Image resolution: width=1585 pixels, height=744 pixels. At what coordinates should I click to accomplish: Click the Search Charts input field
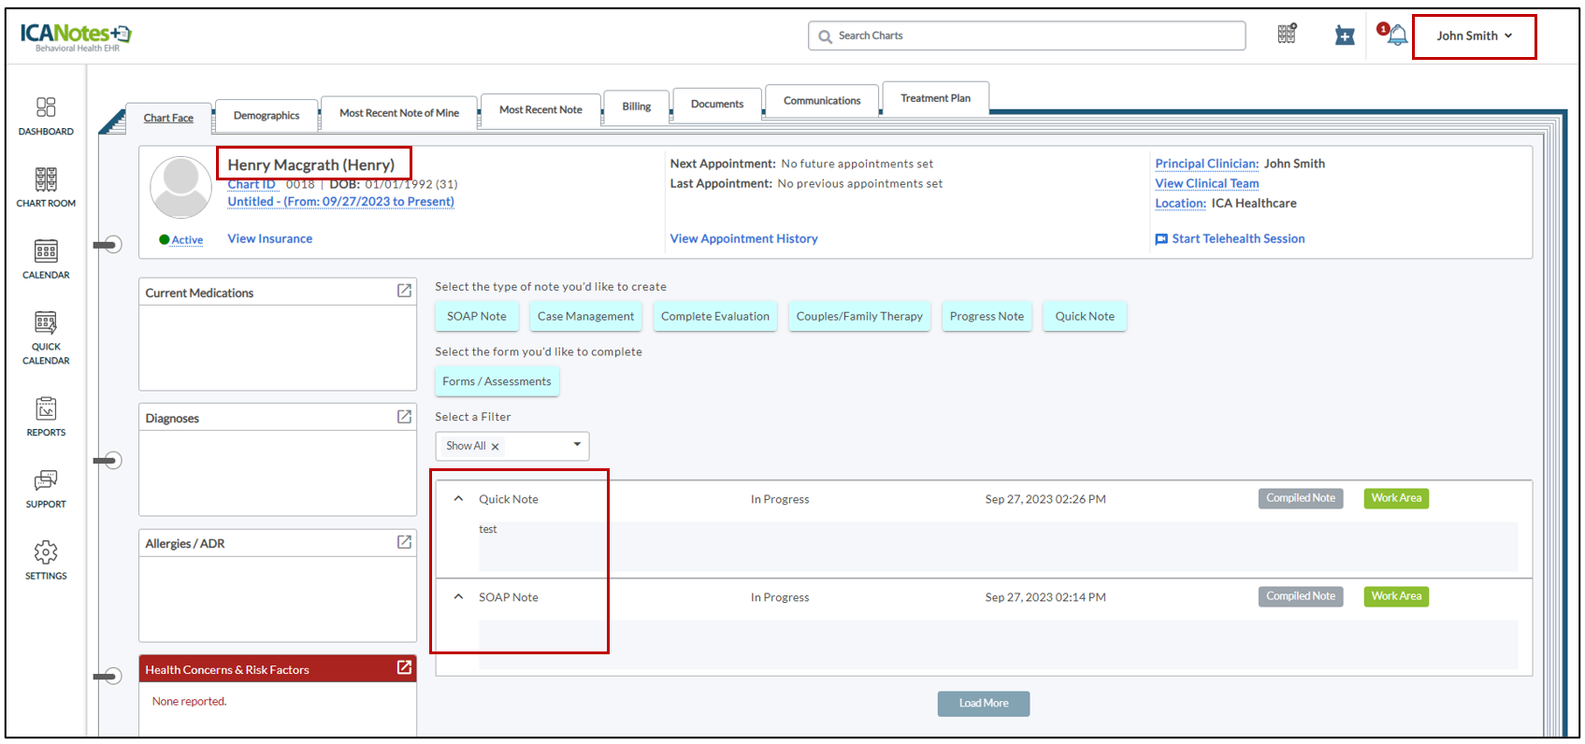[1029, 36]
